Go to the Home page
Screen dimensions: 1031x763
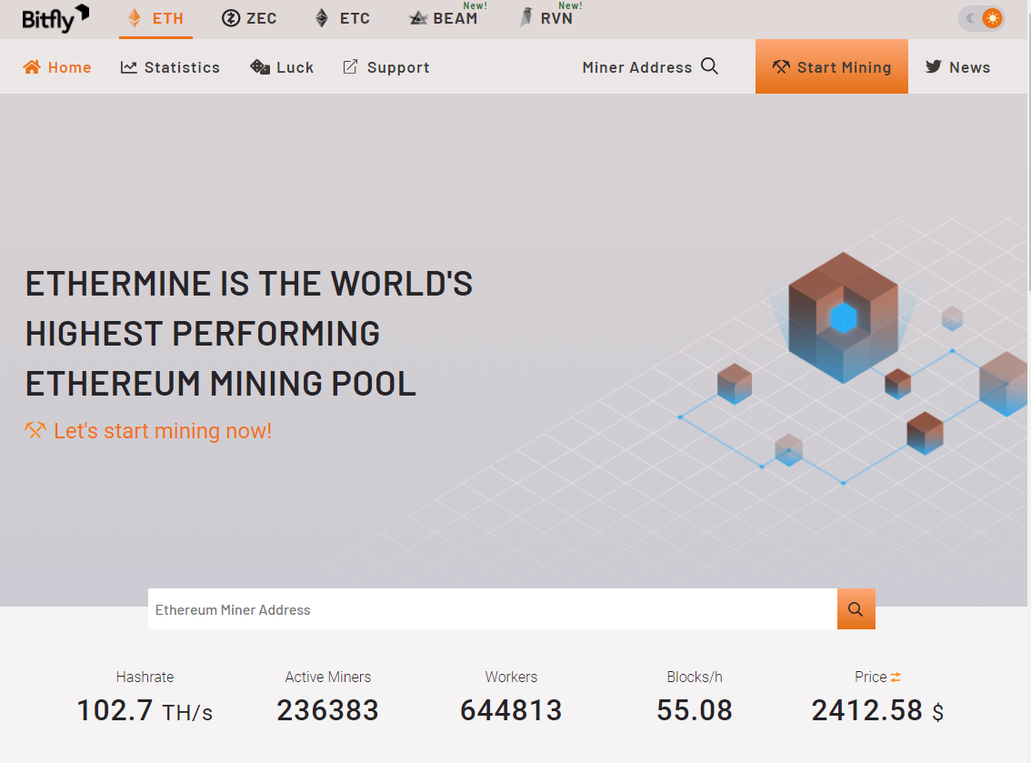(x=57, y=67)
